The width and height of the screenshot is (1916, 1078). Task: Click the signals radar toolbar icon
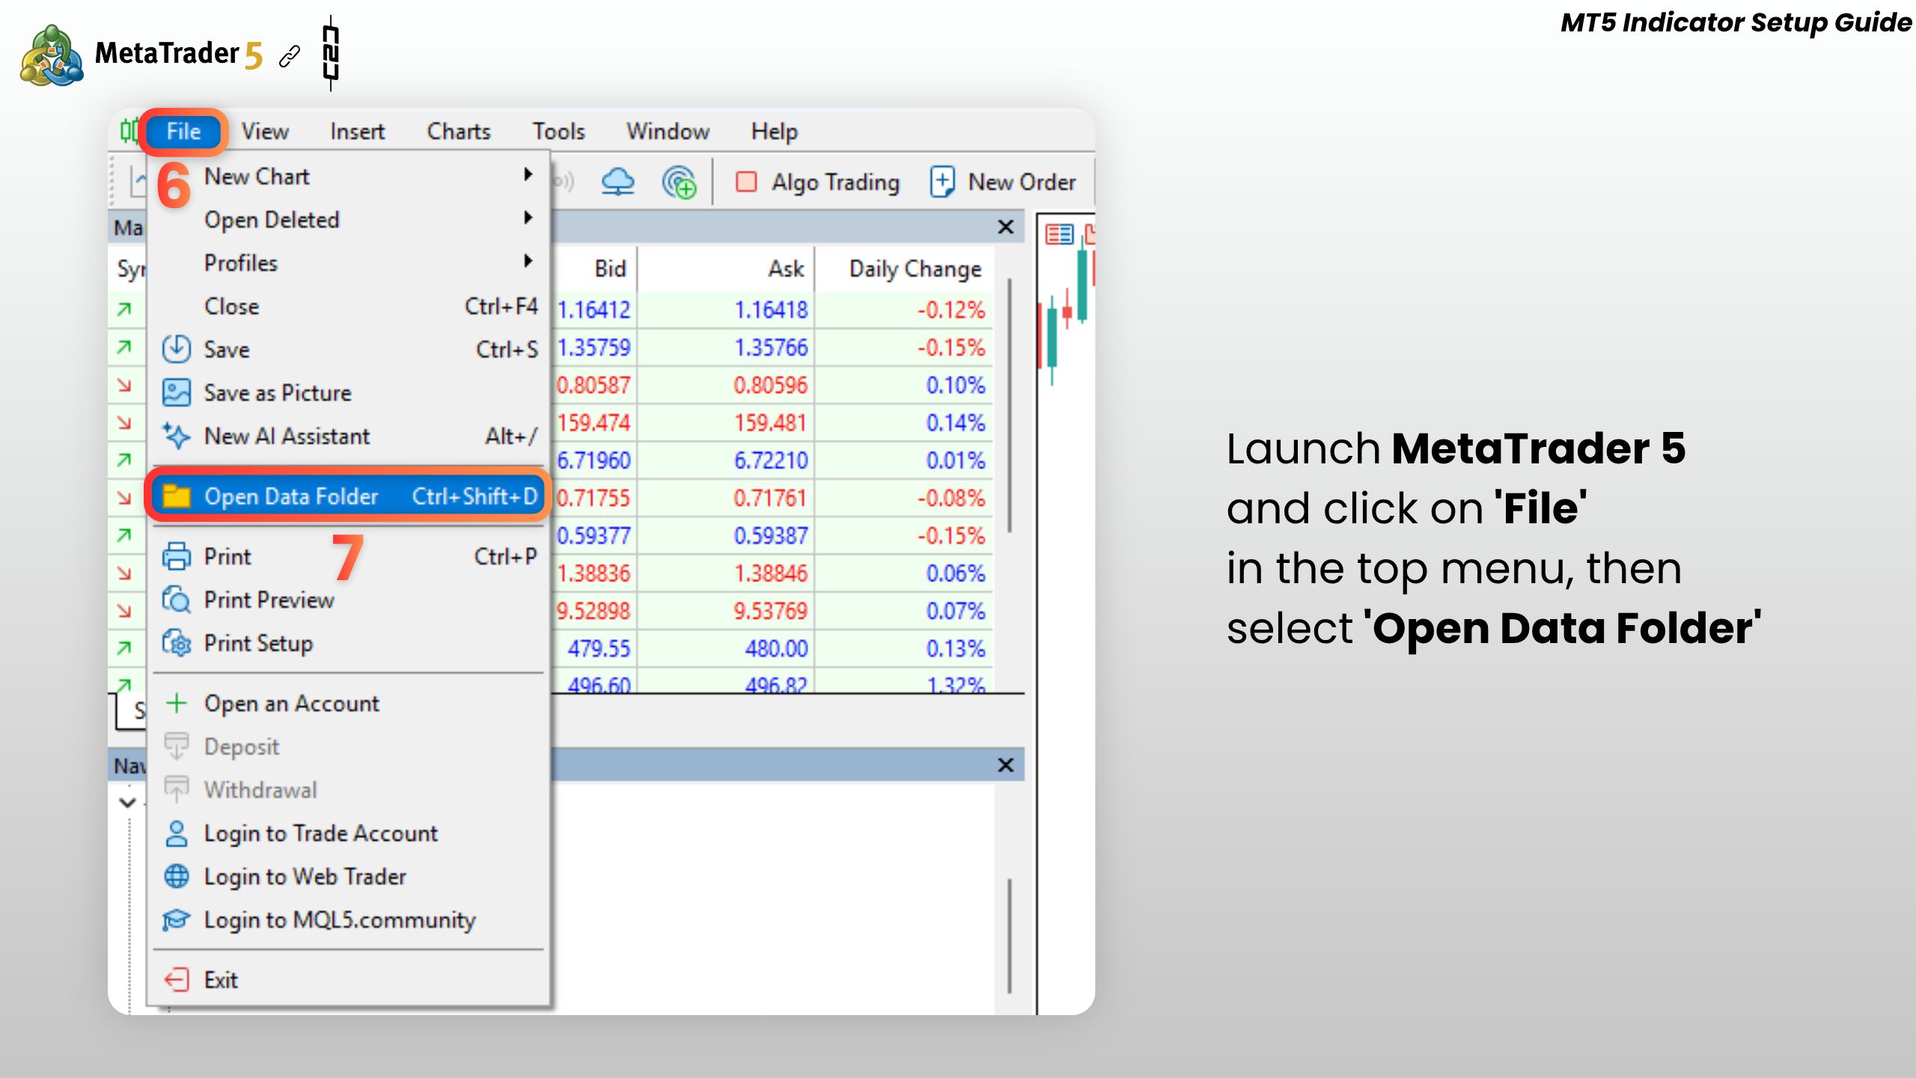point(679,182)
